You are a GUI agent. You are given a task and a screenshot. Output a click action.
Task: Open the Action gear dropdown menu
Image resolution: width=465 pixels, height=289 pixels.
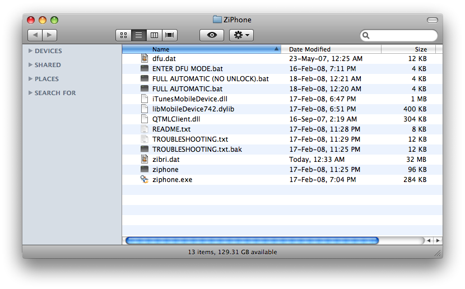(x=241, y=35)
